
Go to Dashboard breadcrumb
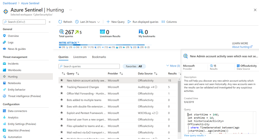10,3
